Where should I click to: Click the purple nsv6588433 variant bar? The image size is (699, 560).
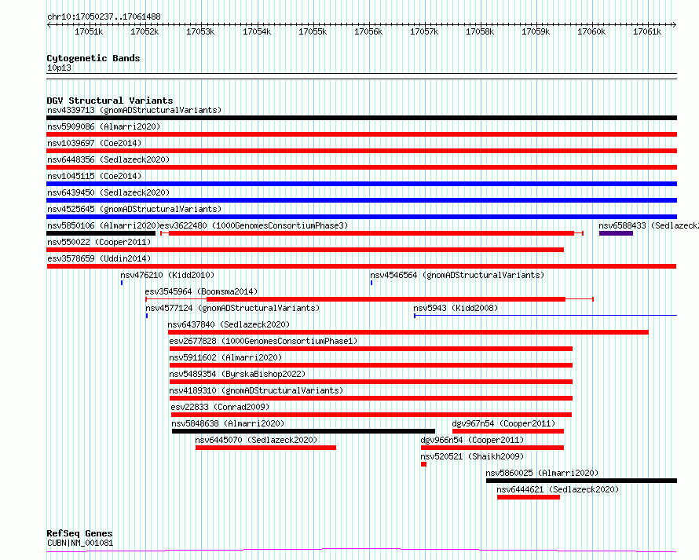(x=616, y=233)
